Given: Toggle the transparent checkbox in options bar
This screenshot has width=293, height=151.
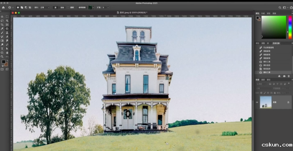Looking at the screenshot, I should pyautogui.click(x=68, y=8).
